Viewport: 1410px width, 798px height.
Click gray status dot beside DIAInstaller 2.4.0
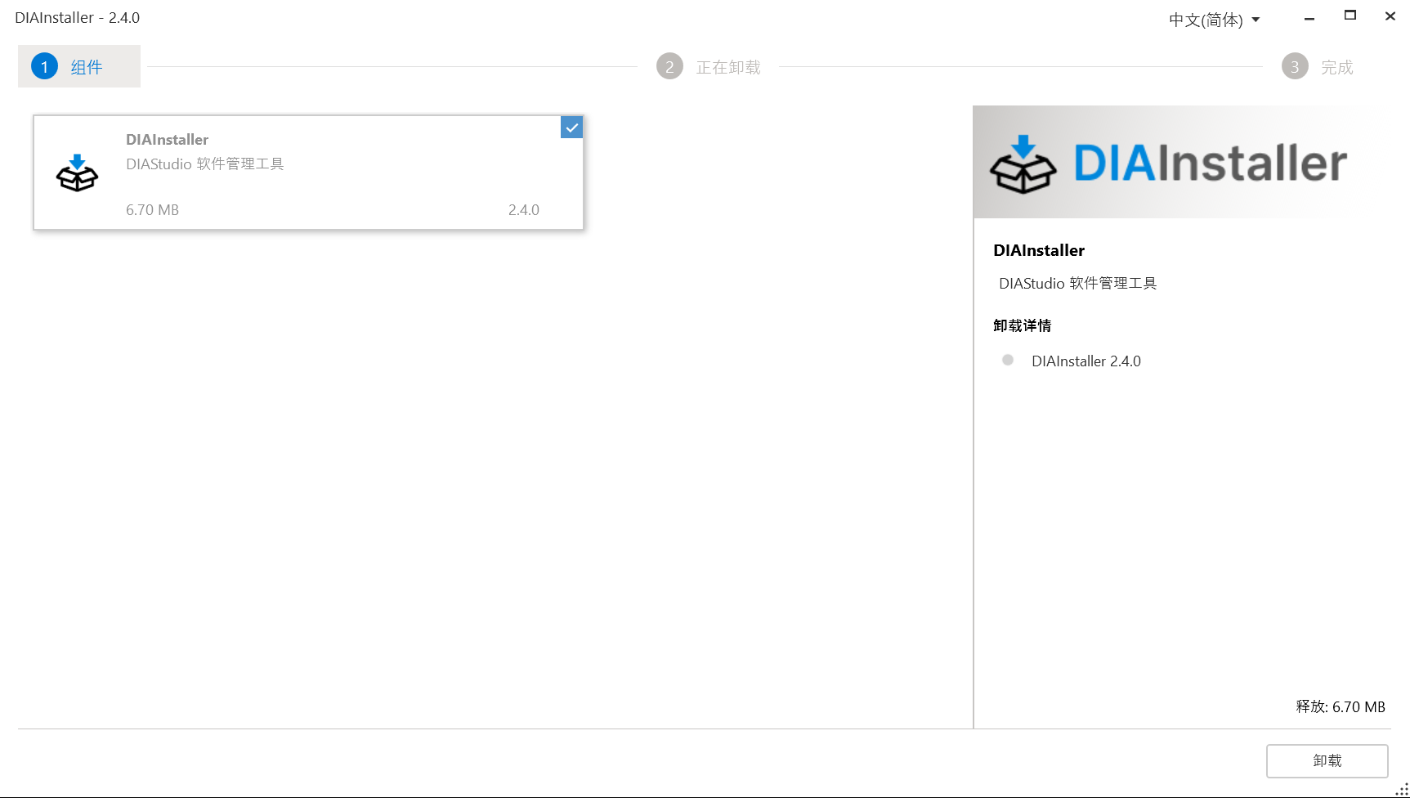(x=1008, y=360)
